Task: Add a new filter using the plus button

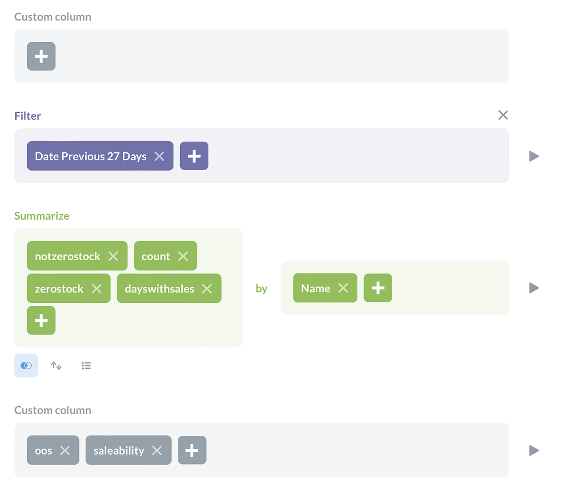Action: click(x=194, y=156)
